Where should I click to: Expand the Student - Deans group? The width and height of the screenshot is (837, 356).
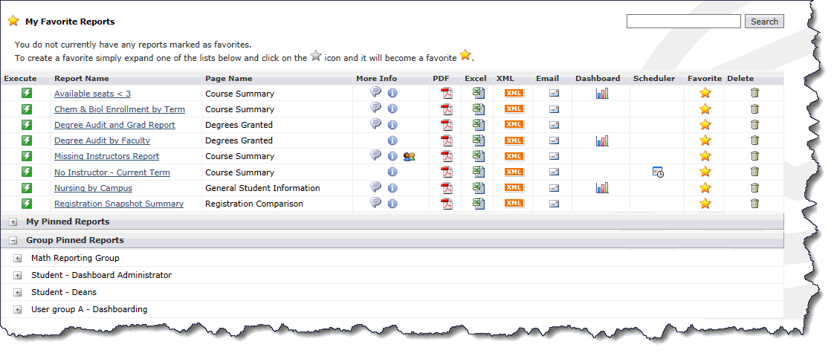(18, 293)
